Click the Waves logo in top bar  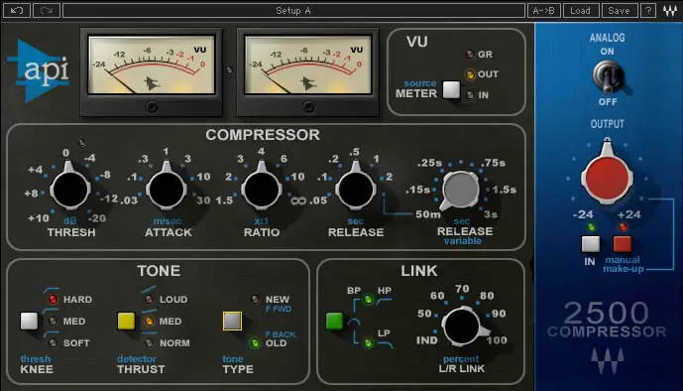670,11
